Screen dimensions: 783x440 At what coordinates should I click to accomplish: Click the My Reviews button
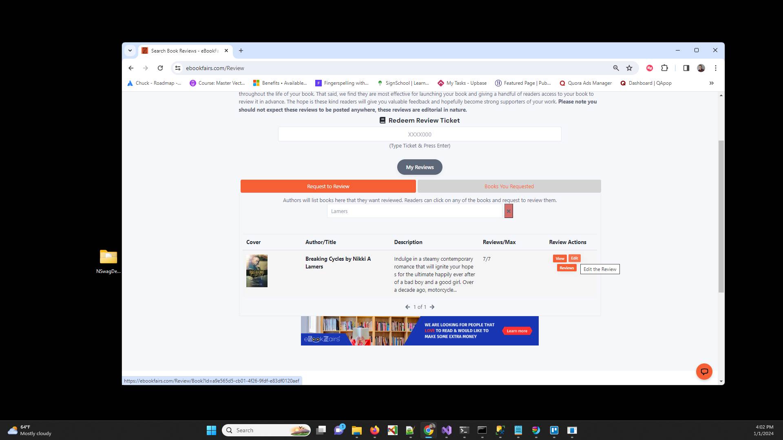(x=420, y=167)
